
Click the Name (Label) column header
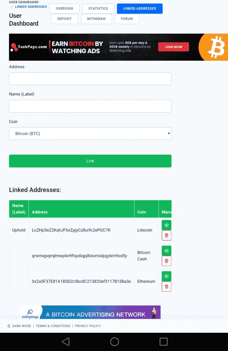(19, 209)
